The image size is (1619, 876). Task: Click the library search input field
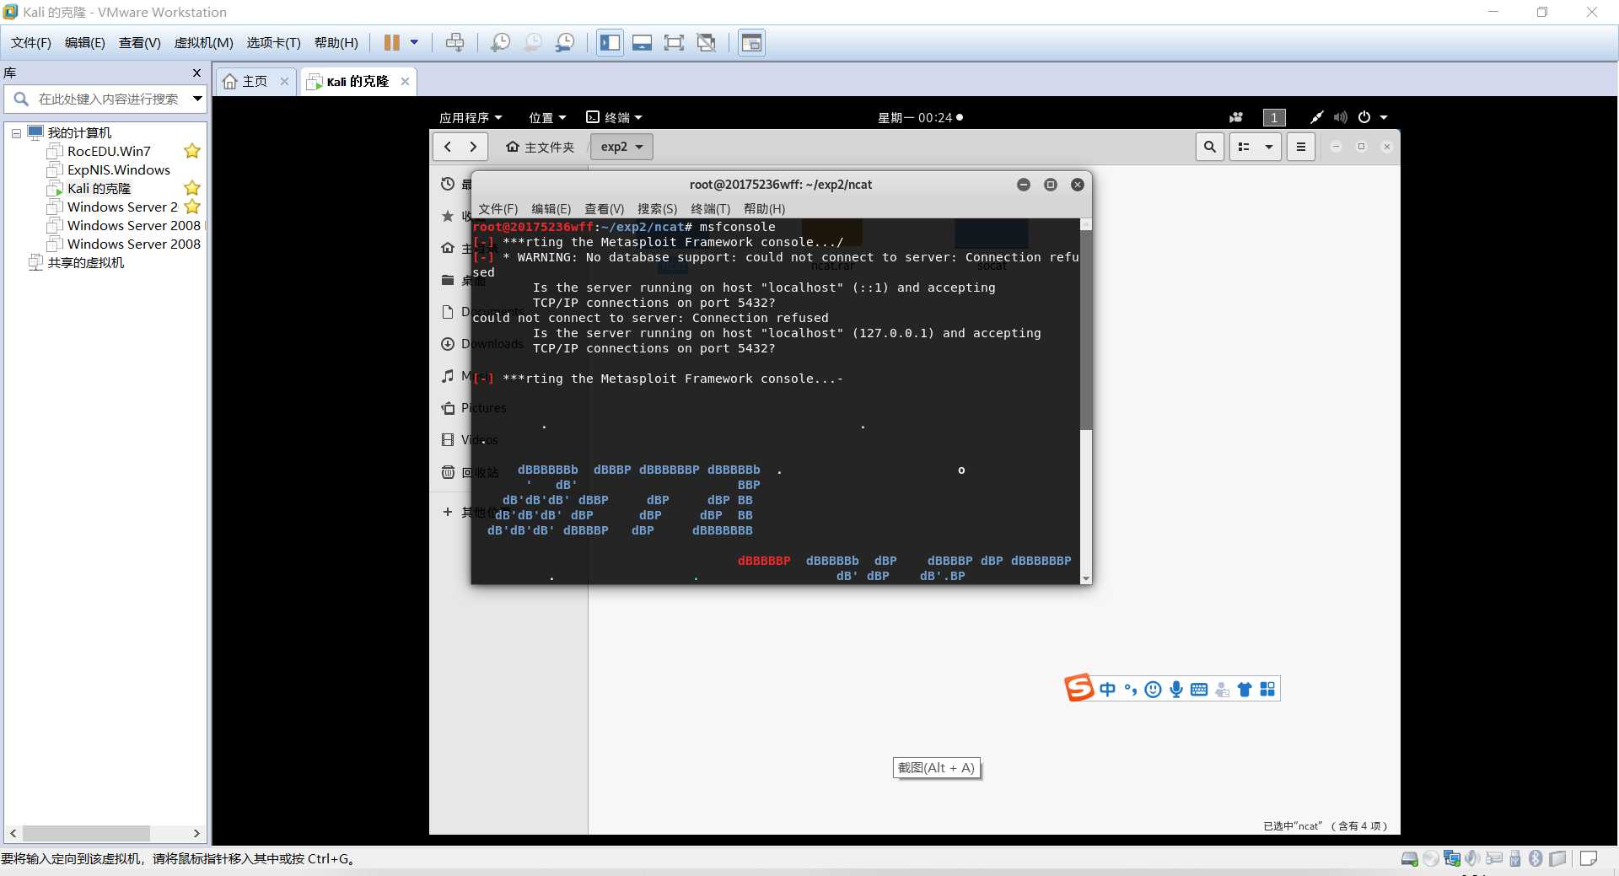click(108, 99)
